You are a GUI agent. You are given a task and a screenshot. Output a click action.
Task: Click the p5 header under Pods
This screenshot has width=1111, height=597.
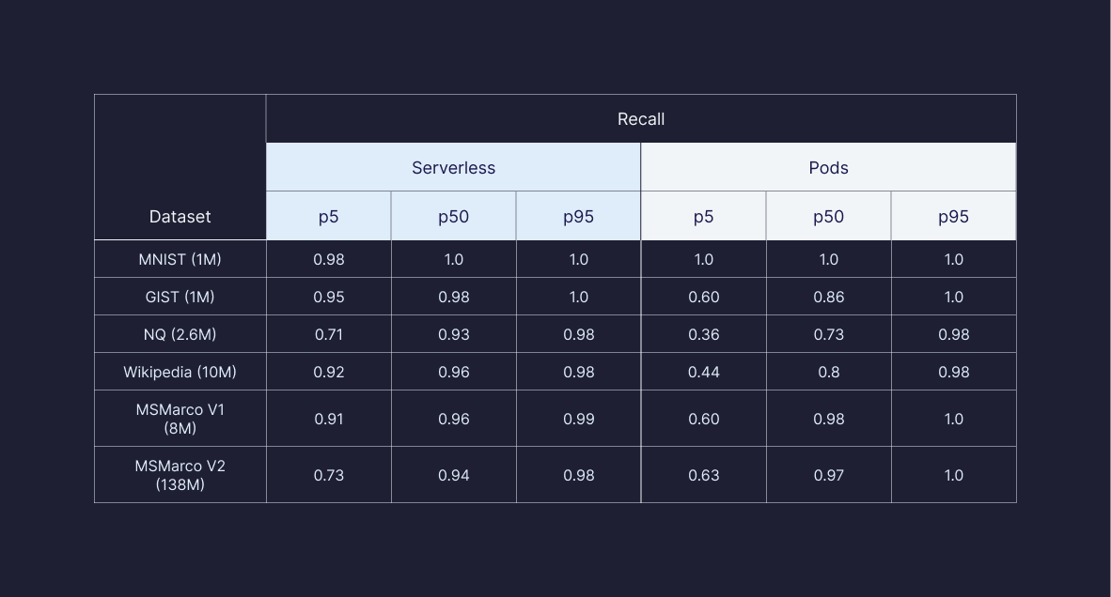pos(703,217)
